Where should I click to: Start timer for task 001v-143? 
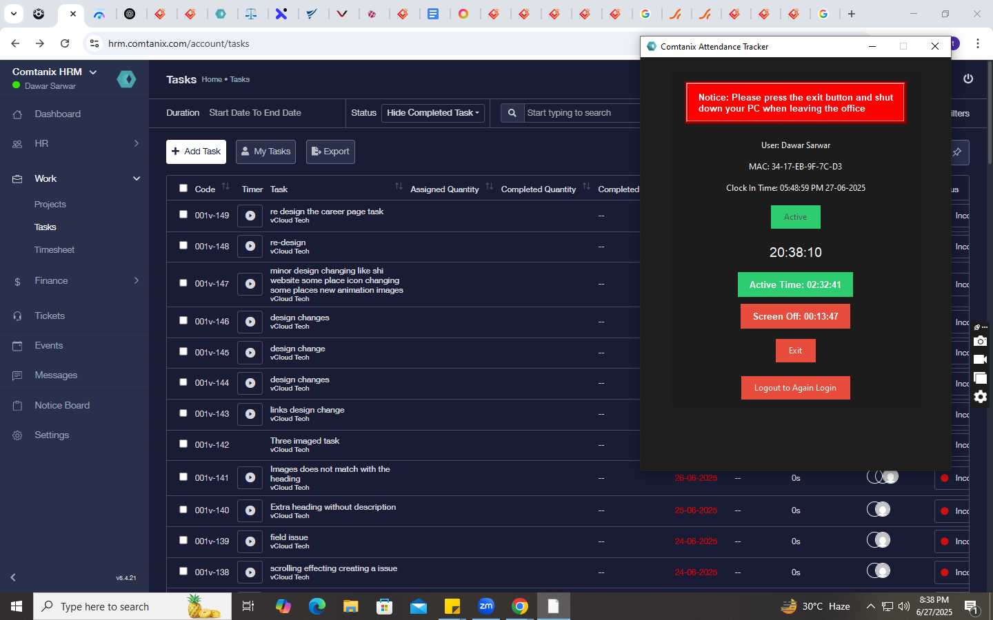pos(250,414)
